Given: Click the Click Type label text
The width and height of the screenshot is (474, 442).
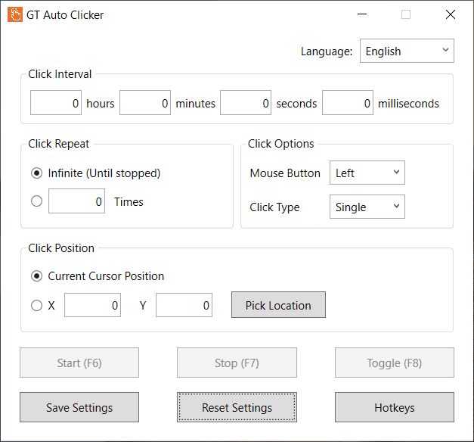Looking at the screenshot, I should 274,207.
